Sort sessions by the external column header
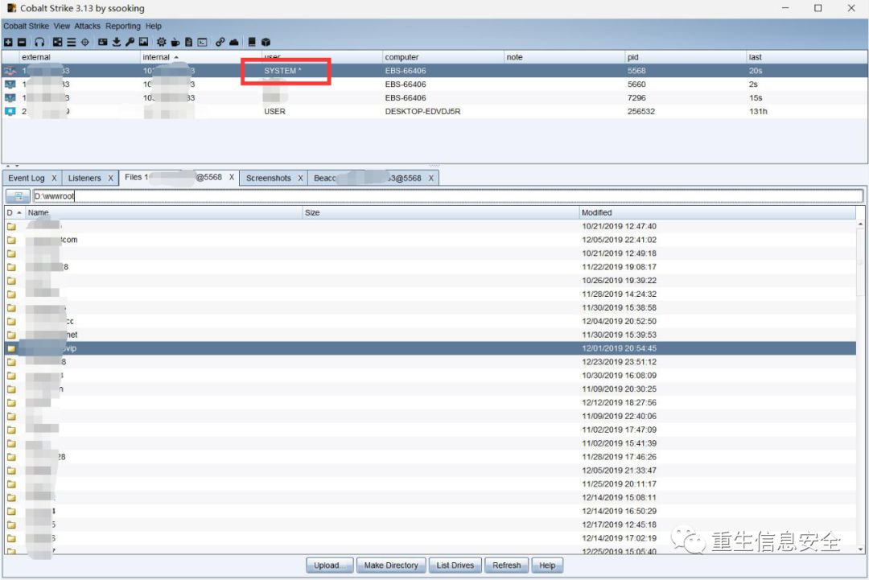Screen dimensions: 869x580 pos(80,57)
